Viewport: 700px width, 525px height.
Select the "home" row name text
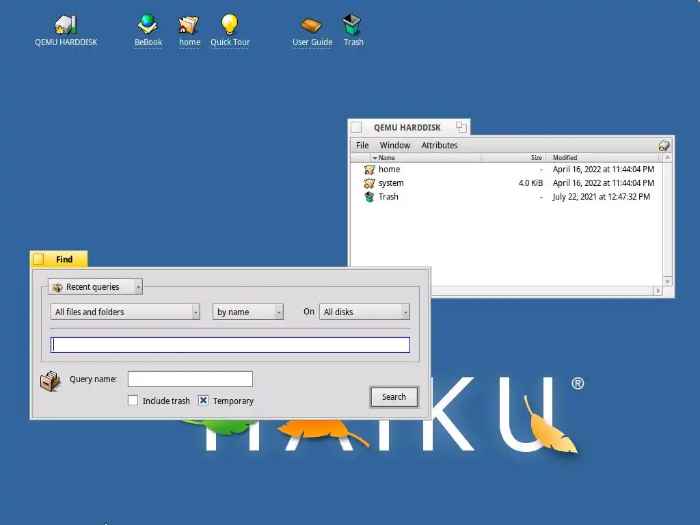click(x=389, y=170)
